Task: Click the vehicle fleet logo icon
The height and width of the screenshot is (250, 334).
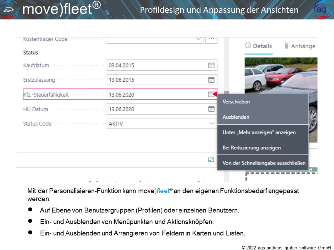Action: pyautogui.click(x=9, y=10)
